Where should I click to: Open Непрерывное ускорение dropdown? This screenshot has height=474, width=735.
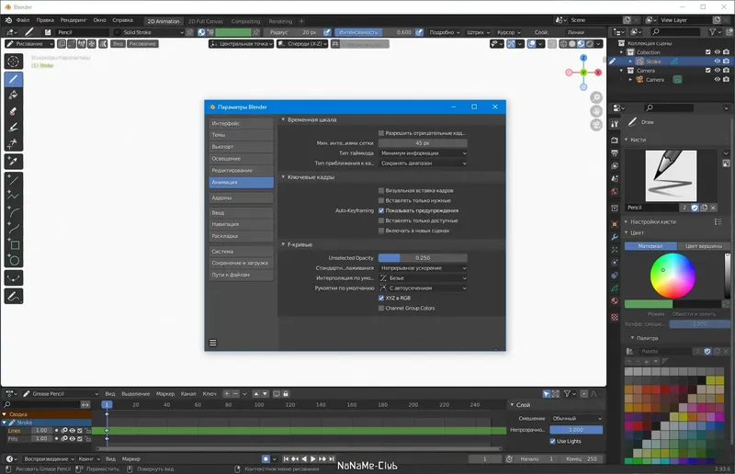(423, 268)
